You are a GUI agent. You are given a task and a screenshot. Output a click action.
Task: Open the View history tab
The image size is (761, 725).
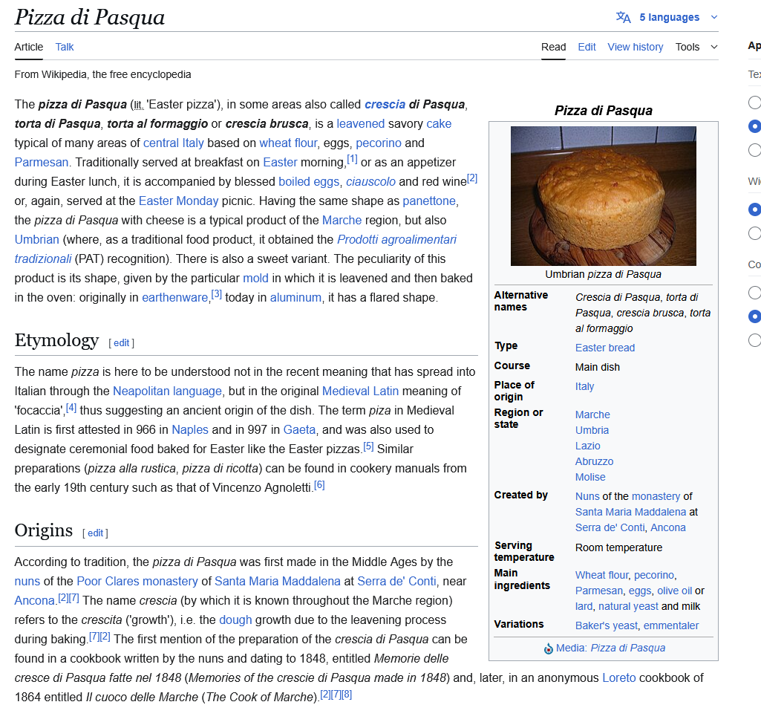pyautogui.click(x=636, y=47)
